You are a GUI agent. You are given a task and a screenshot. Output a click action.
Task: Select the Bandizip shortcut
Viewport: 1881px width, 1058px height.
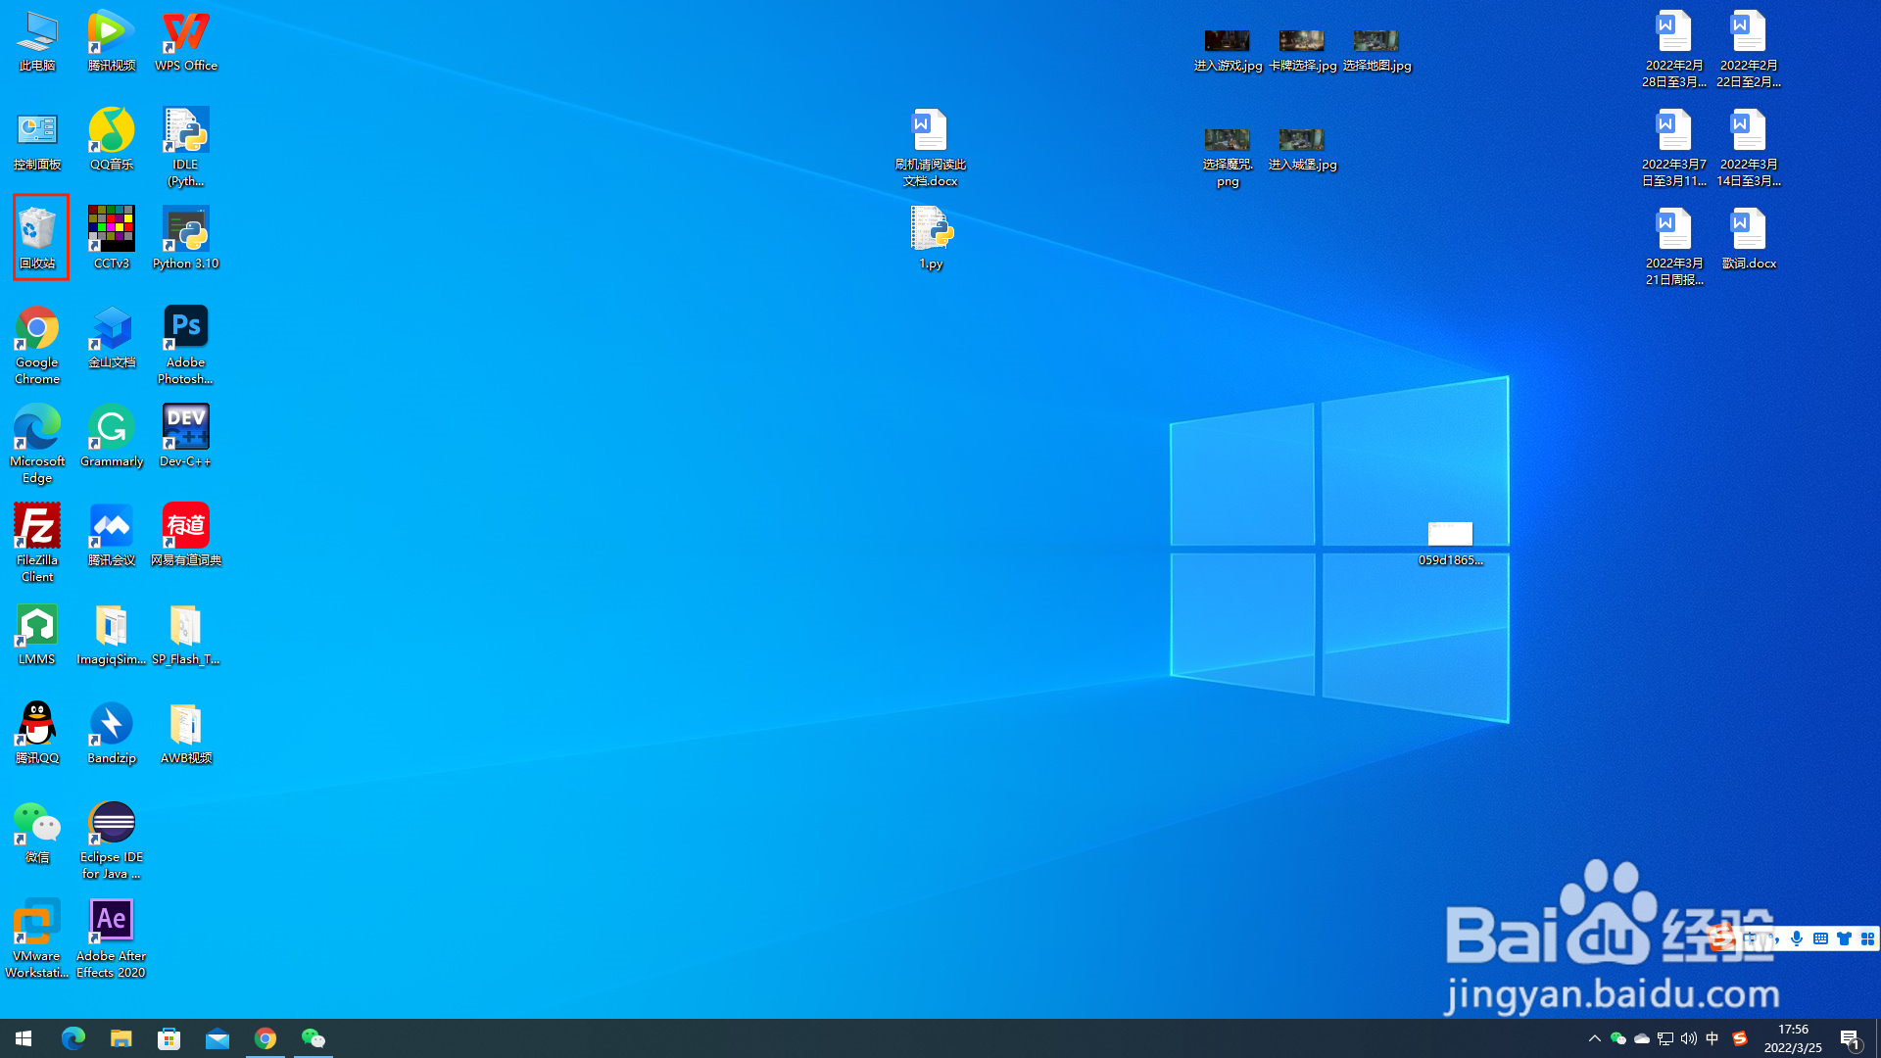(112, 734)
